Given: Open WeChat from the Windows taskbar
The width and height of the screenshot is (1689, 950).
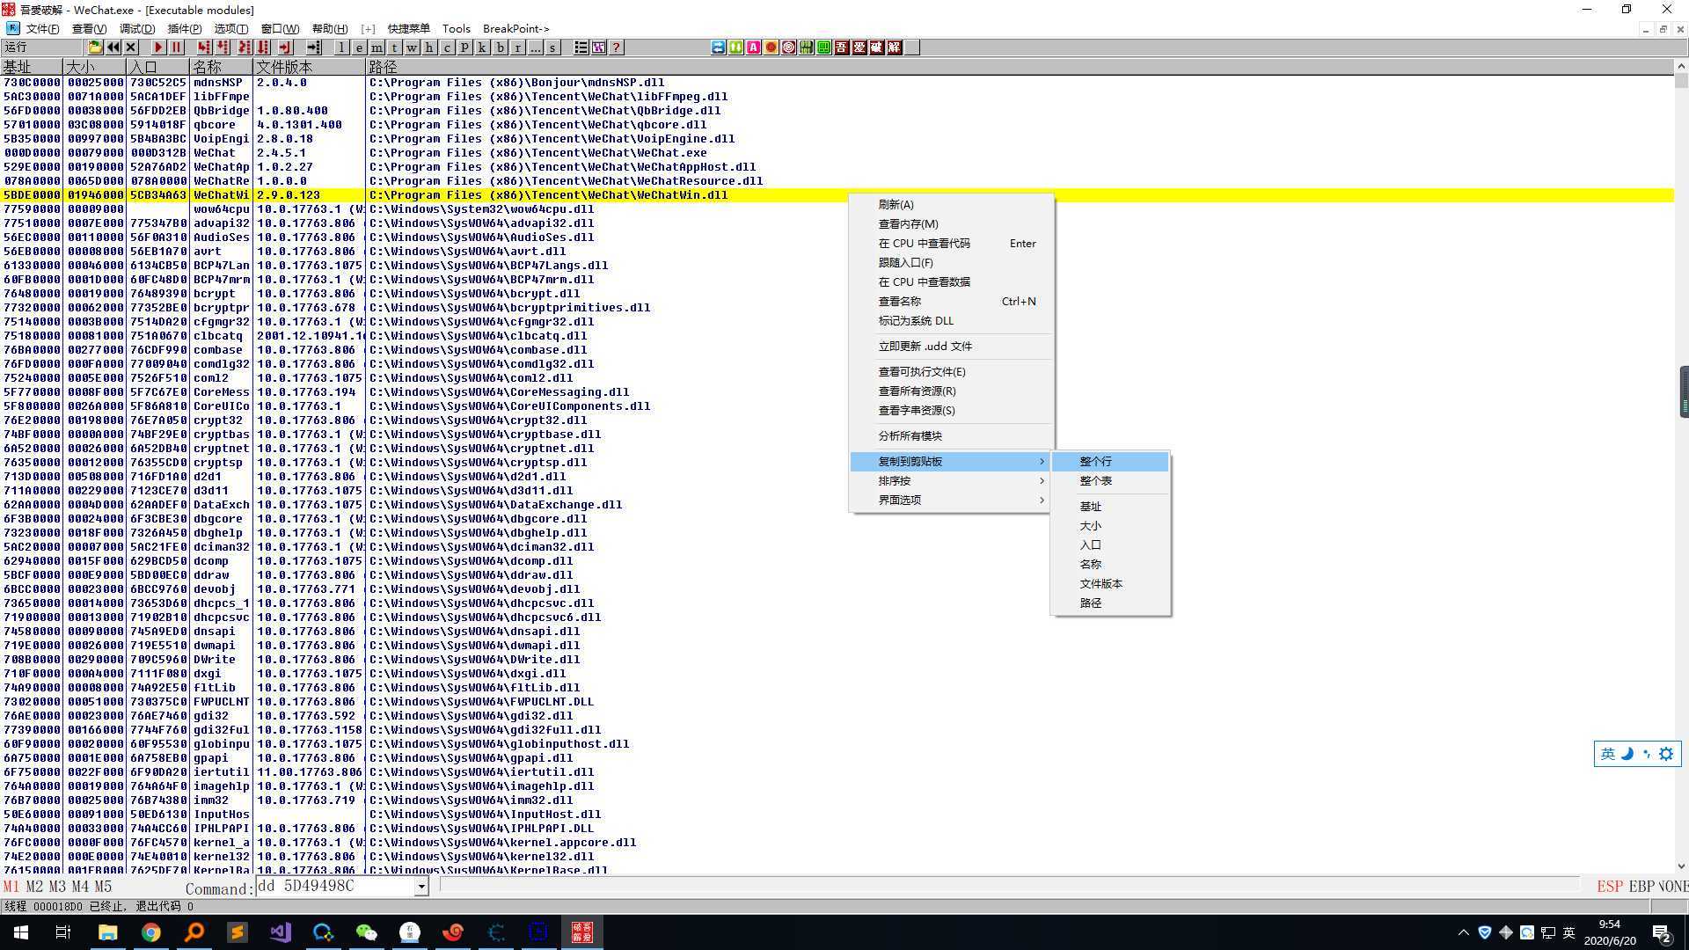Looking at the screenshot, I should (367, 932).
